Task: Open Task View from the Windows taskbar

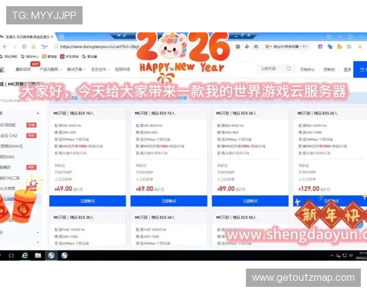Action: click(x=11, y=256)
